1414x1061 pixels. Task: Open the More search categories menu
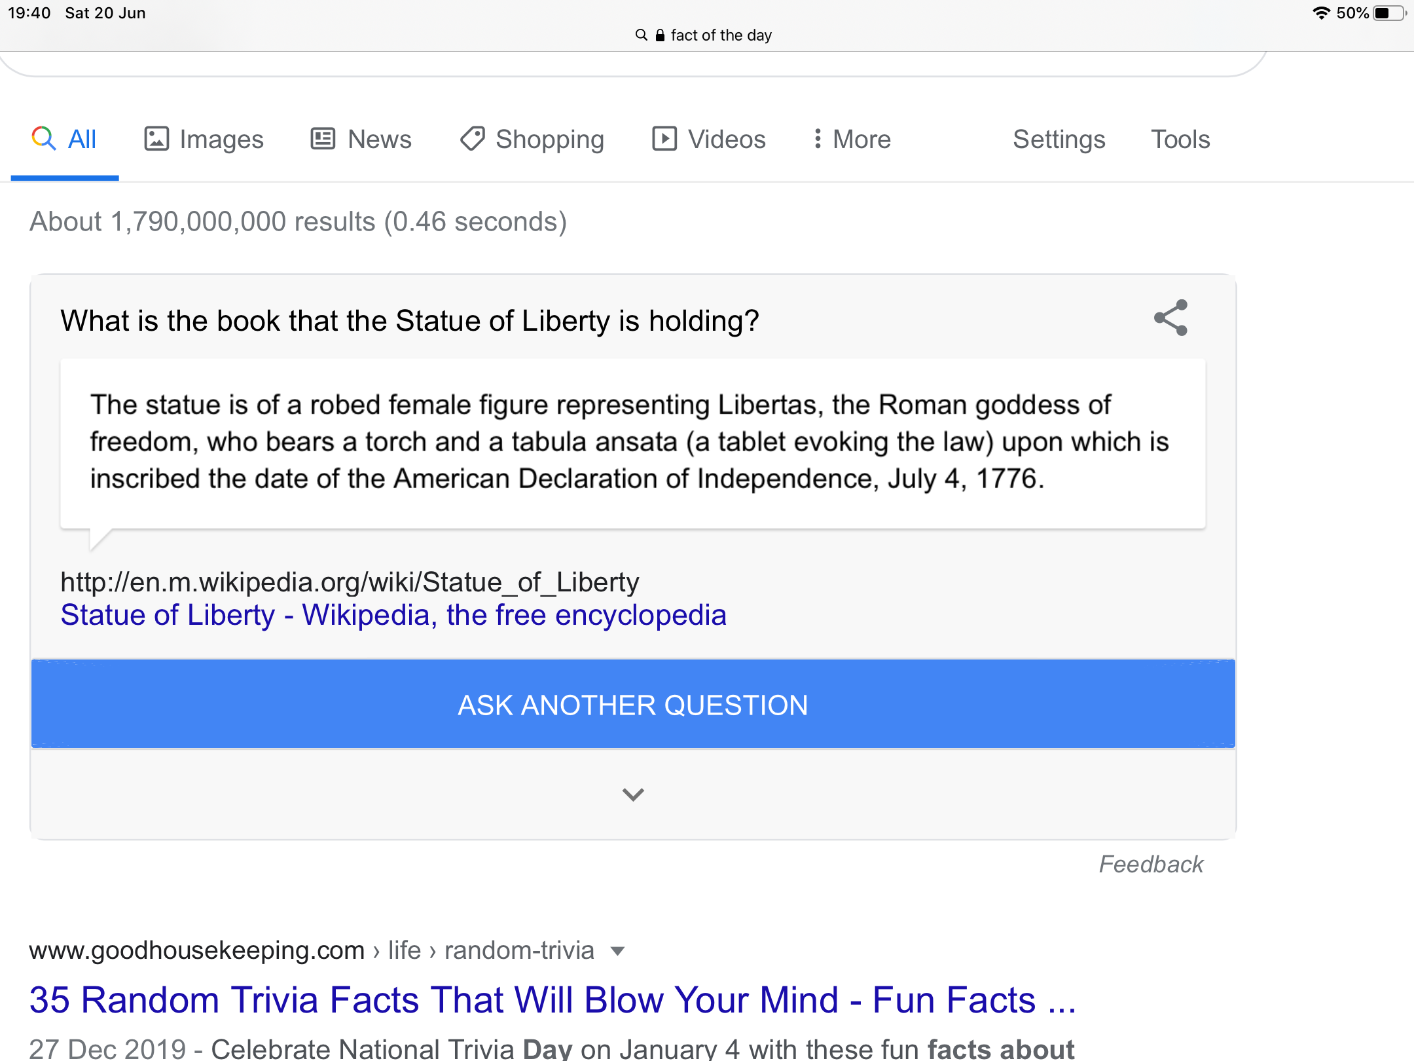click(861, 139)
